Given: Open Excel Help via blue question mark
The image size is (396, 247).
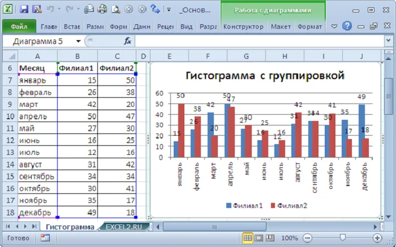Looking at the screenshot, I should pyautogui.click(x=347, y=26).
